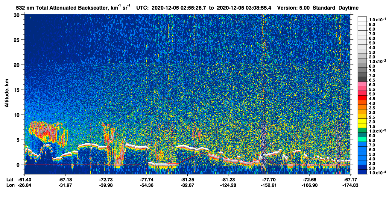
Task: Click longitude value -166.90
Action: click(310, 185)
